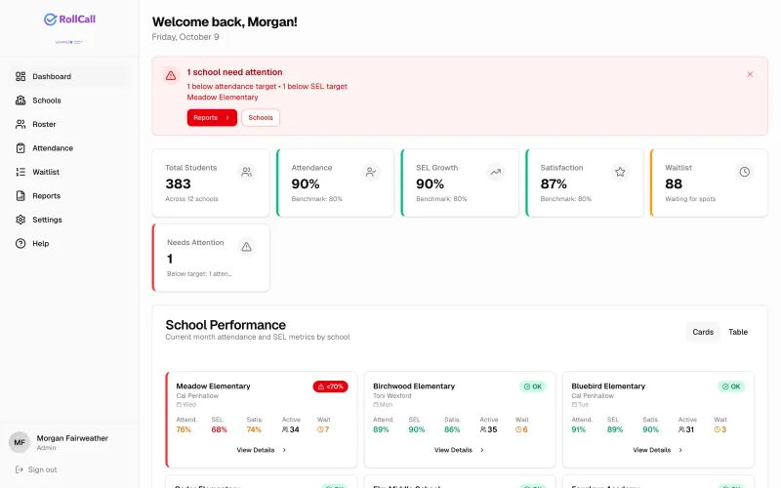Click Bluebird Elementary wait clock icon
Image resolution: width=781 pixels, height=488 pixels.
[x=717, y=429]
